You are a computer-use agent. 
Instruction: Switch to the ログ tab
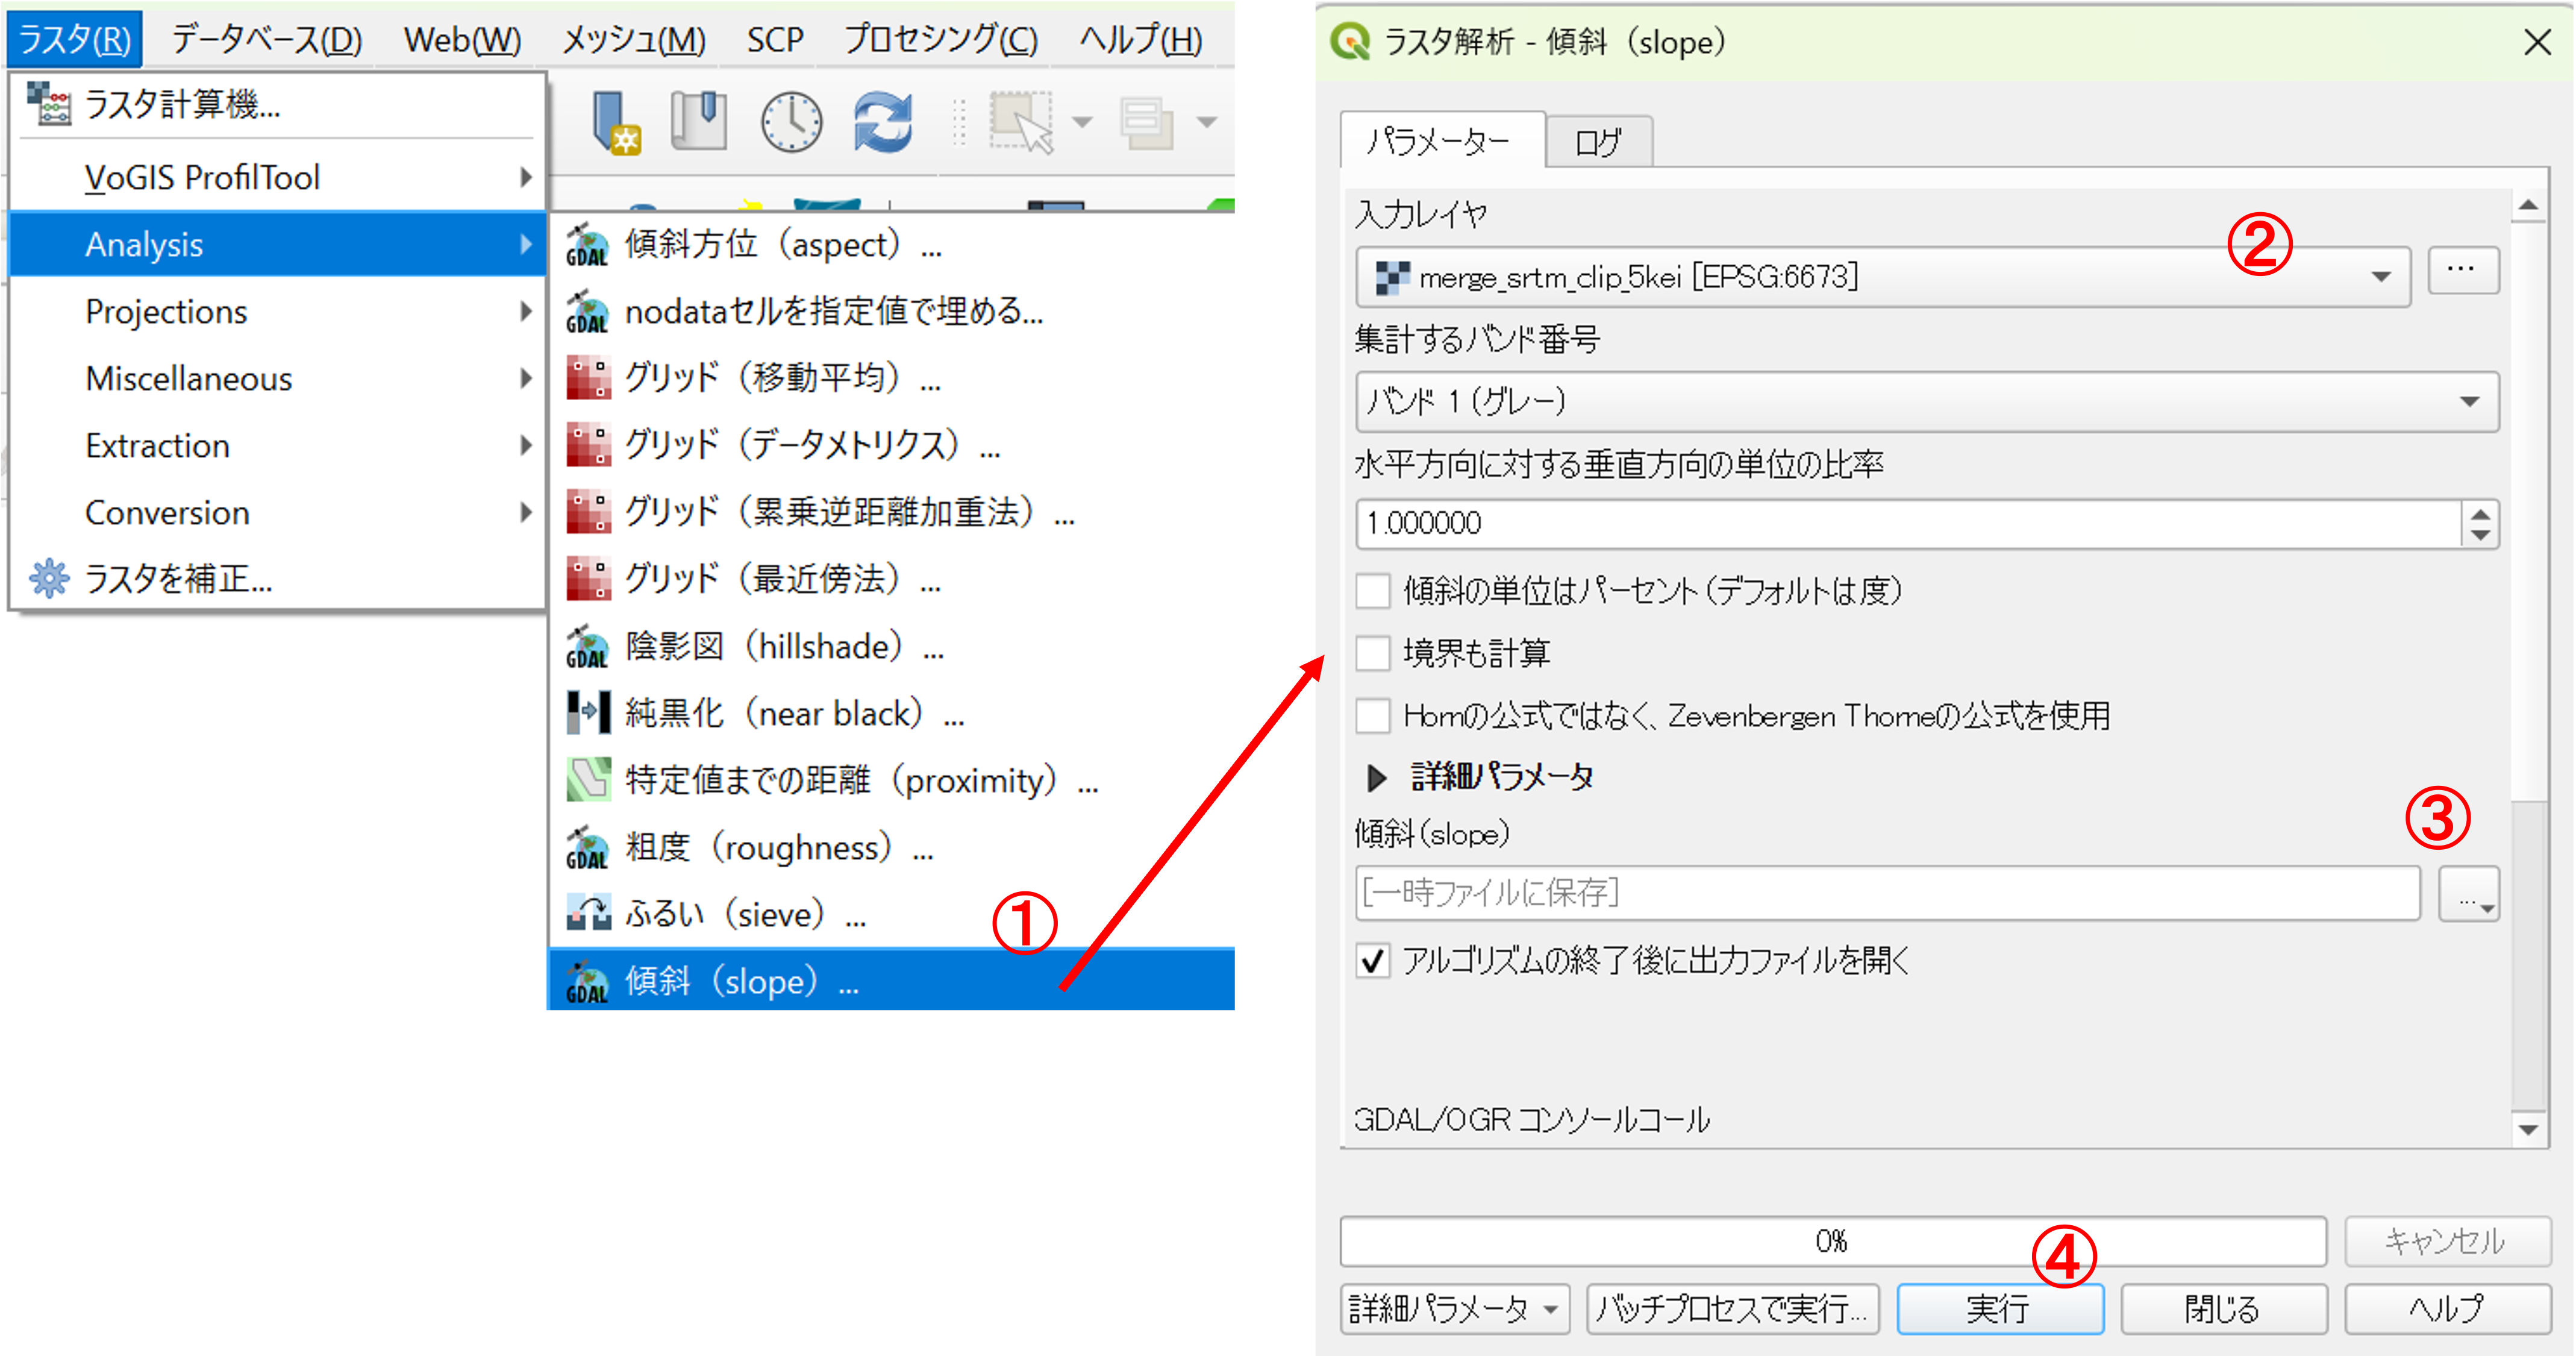(x=1597, y=143)
